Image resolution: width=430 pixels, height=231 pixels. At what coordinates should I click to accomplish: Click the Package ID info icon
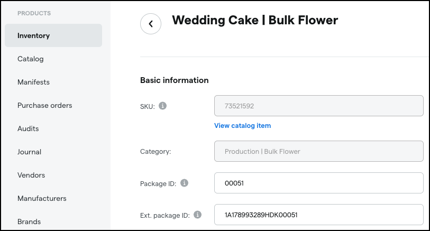pos(184,183)
